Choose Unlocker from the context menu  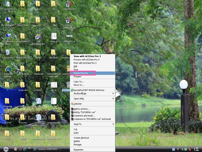pos(78,104)
